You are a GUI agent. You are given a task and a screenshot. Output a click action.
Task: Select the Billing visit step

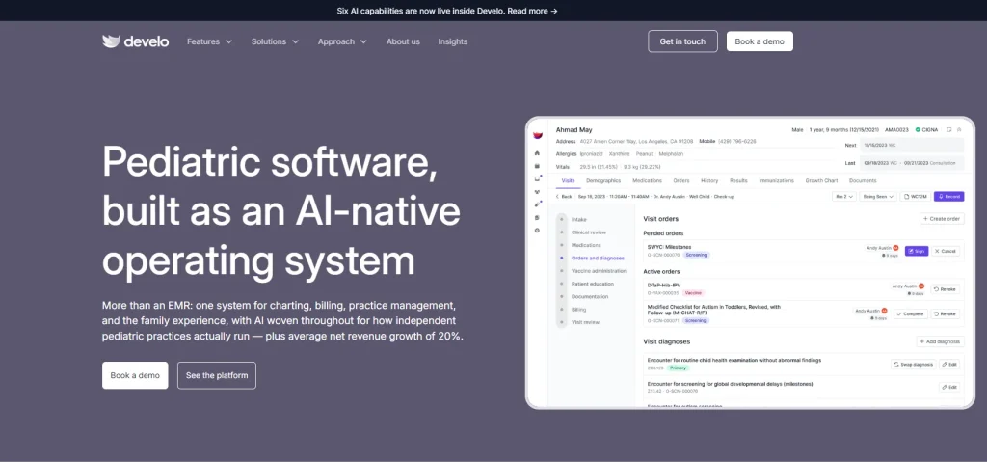578,310
